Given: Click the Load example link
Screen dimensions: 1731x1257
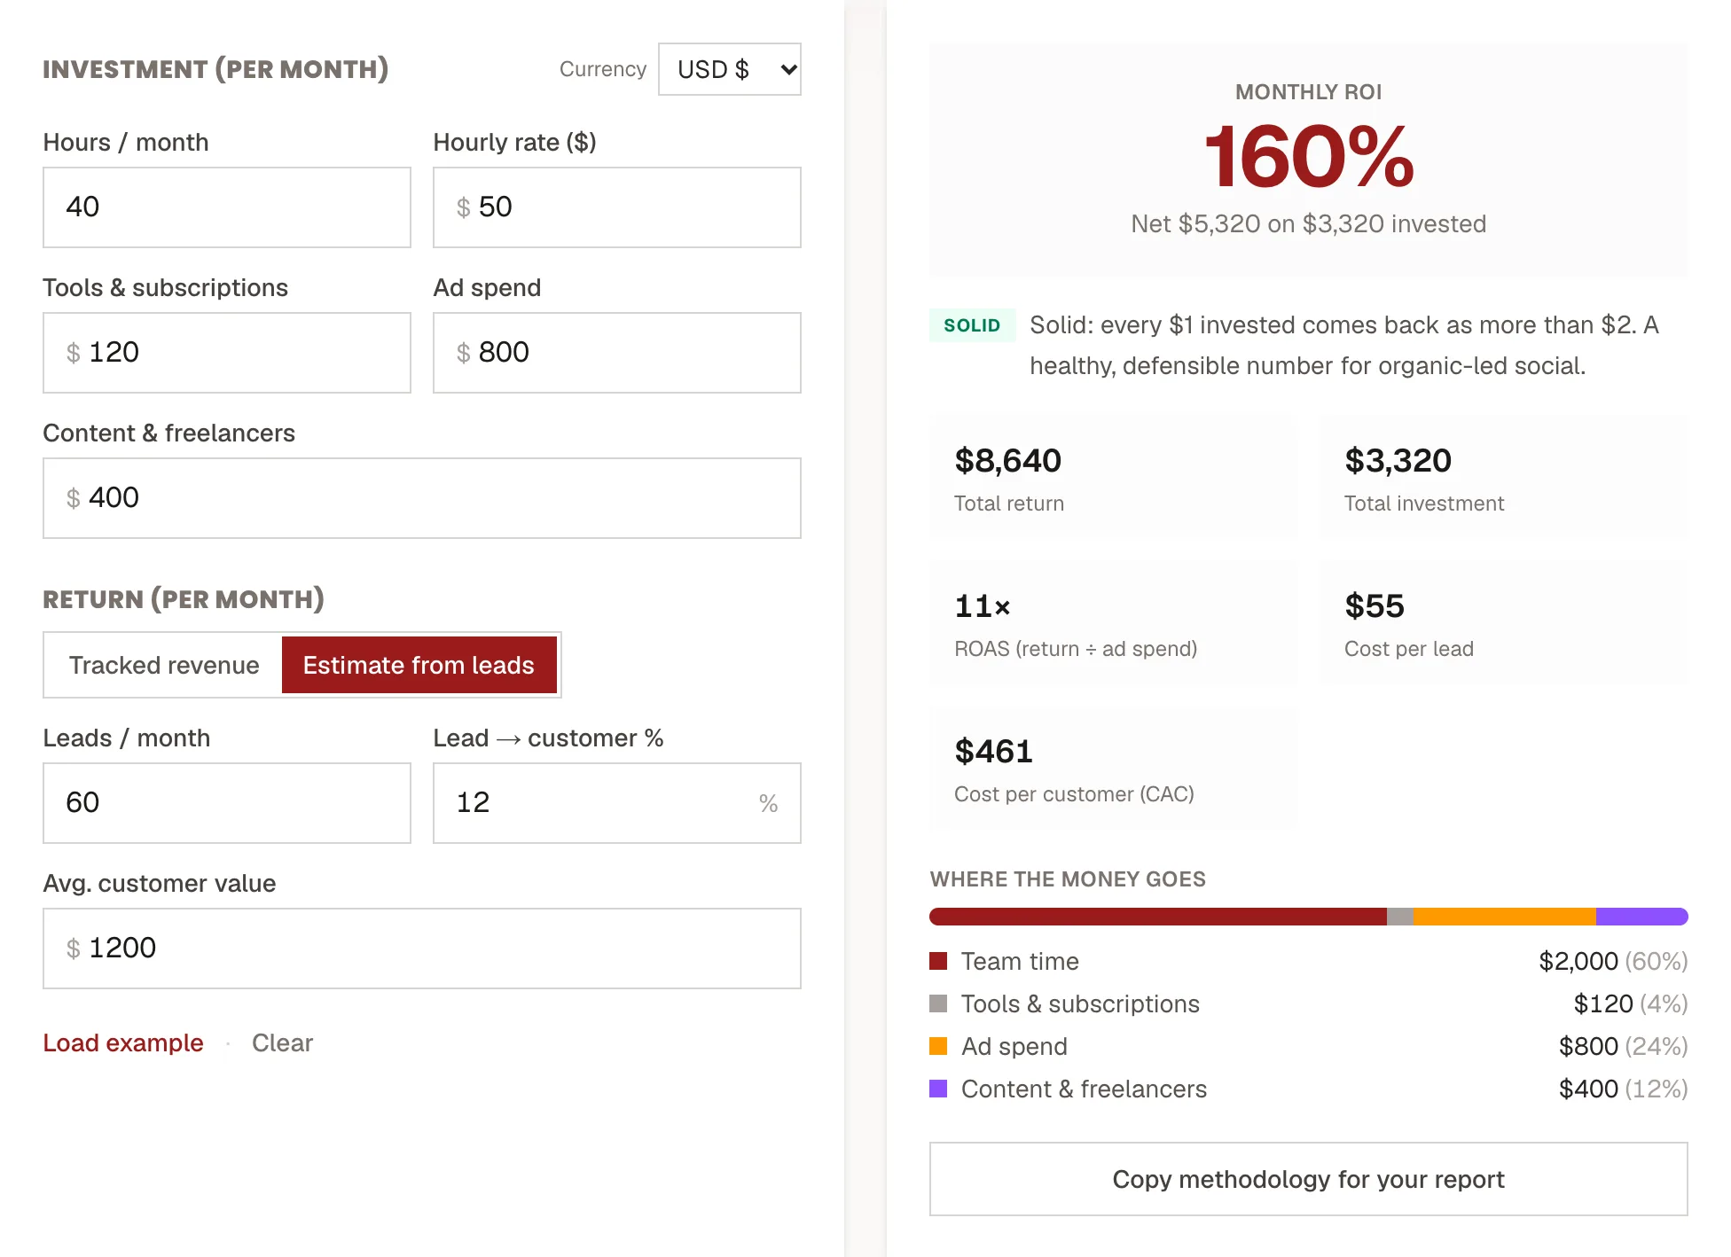Looking at the screenshot, I should [123, 1042].
